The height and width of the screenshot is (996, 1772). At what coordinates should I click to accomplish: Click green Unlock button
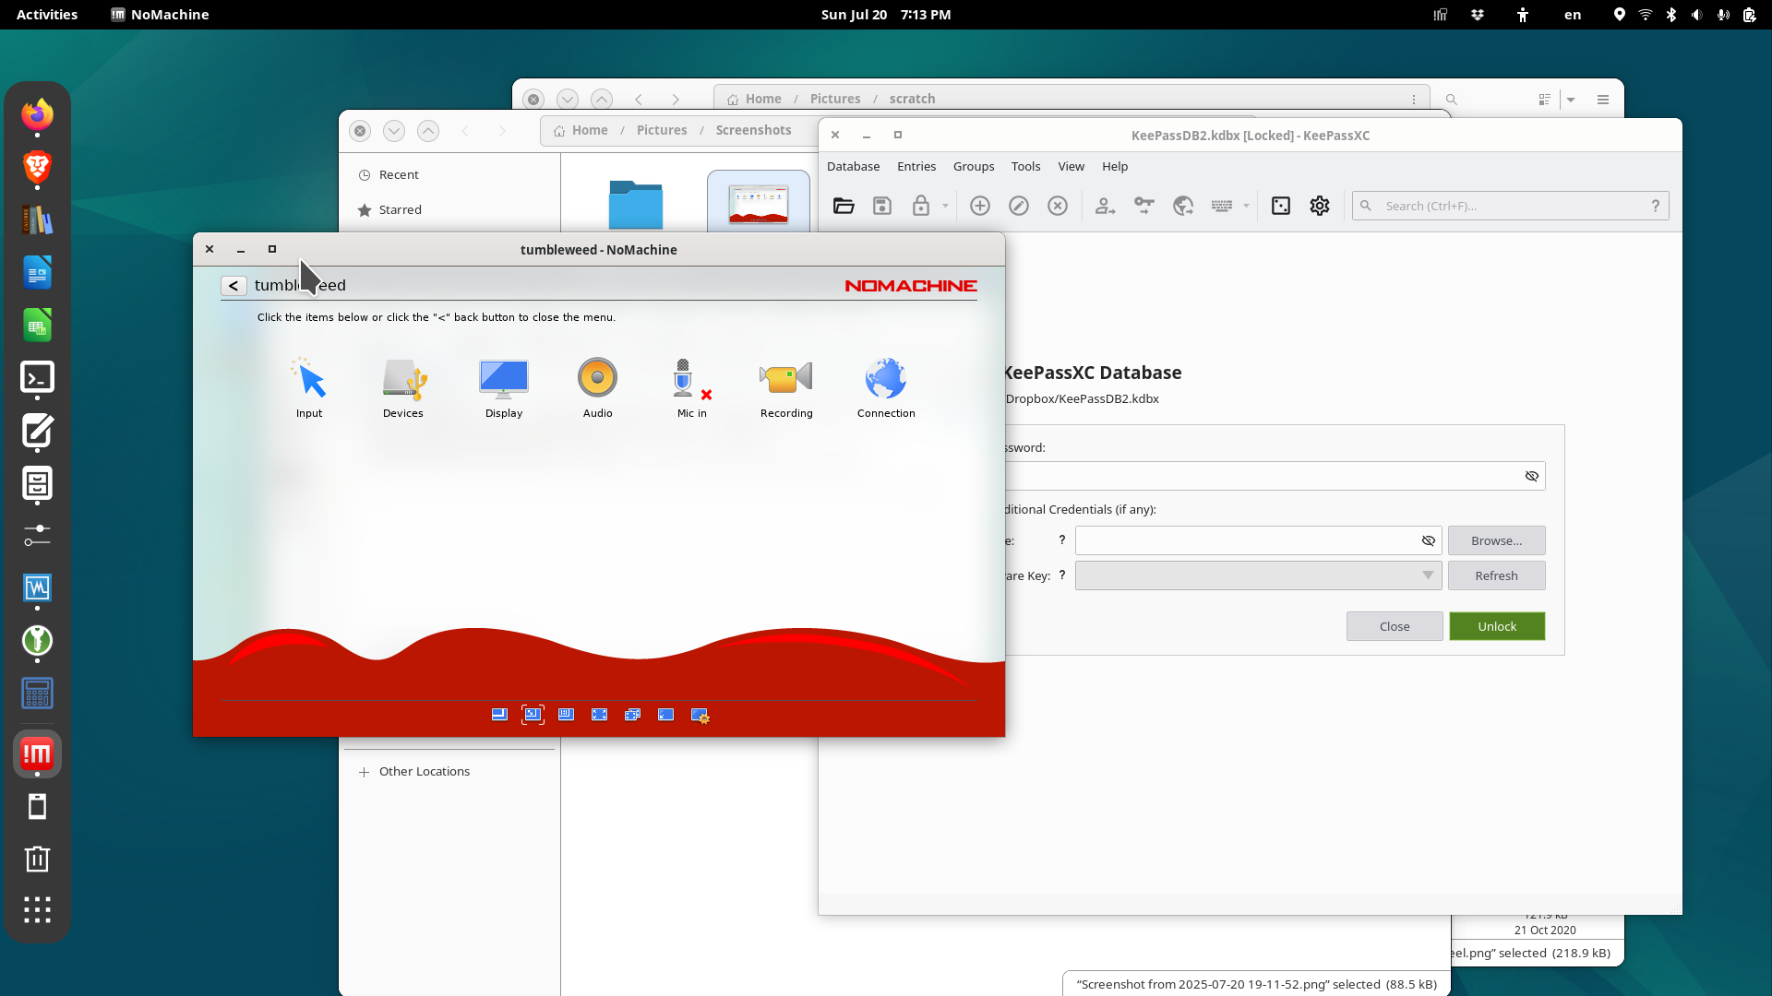pos(1497,626)
